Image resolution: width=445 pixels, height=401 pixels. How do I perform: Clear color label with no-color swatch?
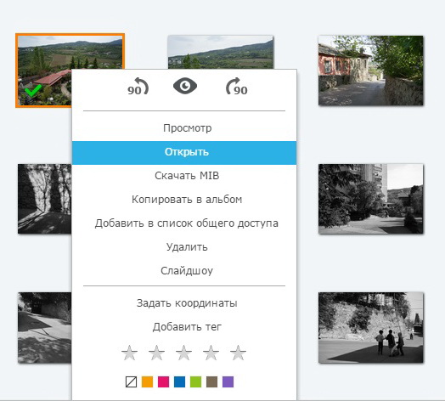(x=131, y=382)
